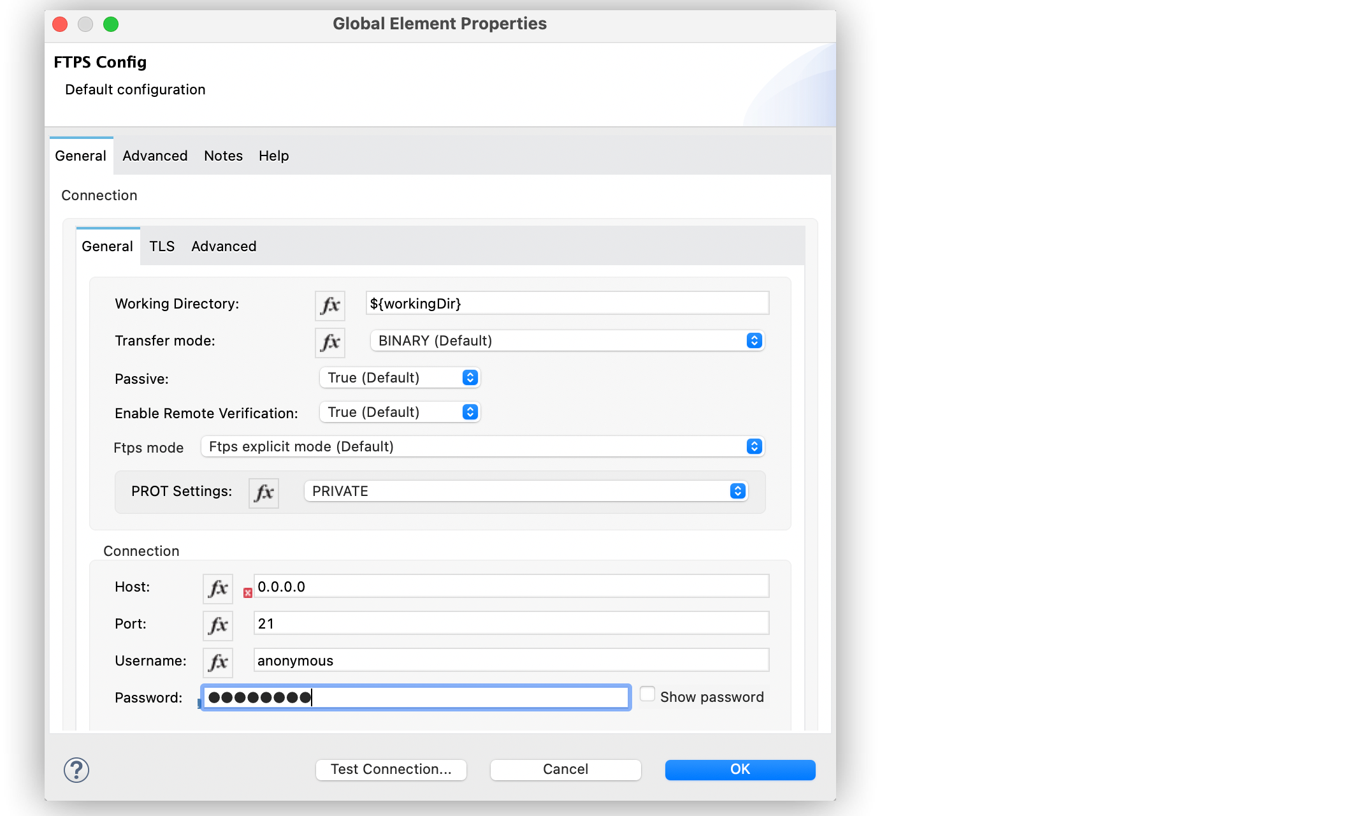Click the Cancel button
Screen dimensions: 1365x816
click(x=566, y=769)
